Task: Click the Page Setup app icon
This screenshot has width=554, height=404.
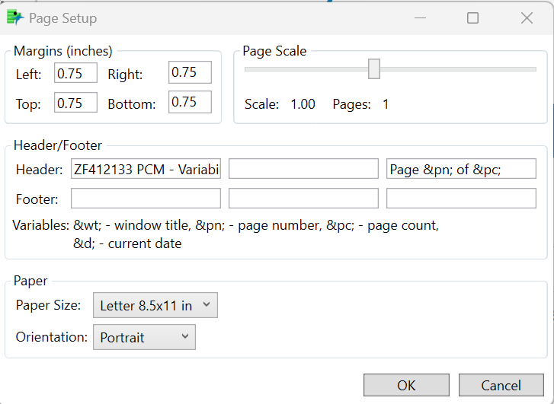Action: click(14, 17)
